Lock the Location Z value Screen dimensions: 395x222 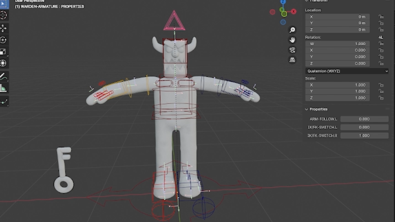click(x=381, y=30)
